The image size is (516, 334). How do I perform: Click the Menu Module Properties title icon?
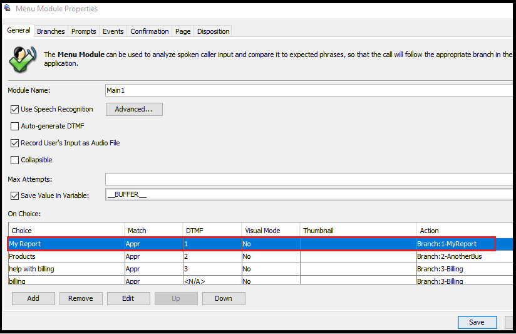click(8, 8)
